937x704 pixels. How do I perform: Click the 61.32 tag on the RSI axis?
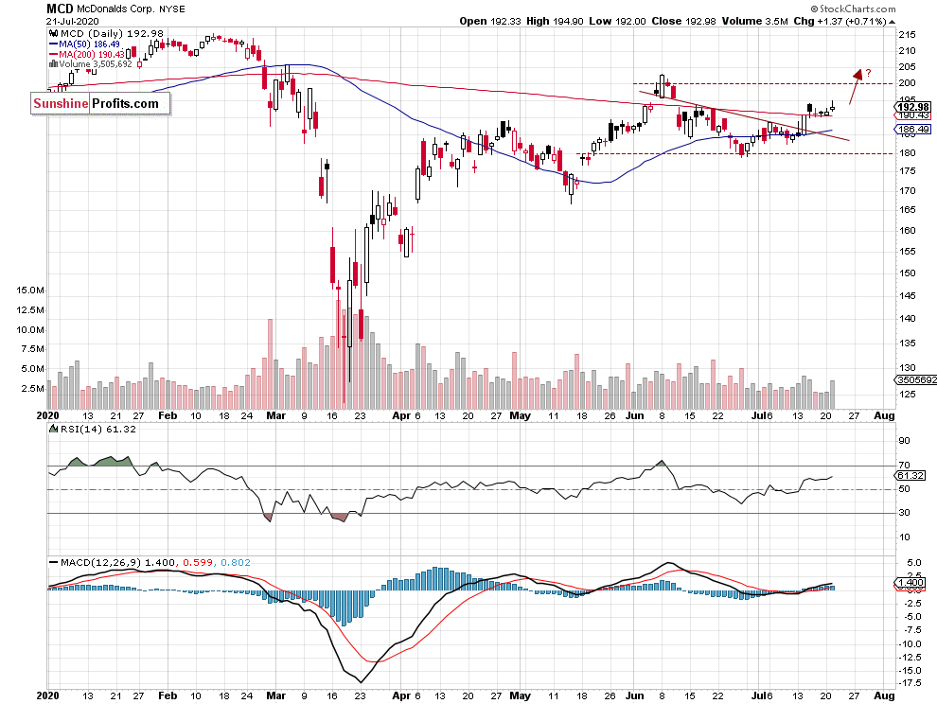(910, 476)
